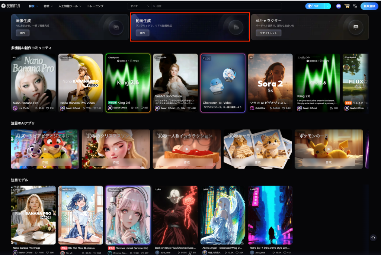Viewport: 381px width, 255px height.
Task: Play the Pokémon app video preview
Action: [x=328, y=149]
